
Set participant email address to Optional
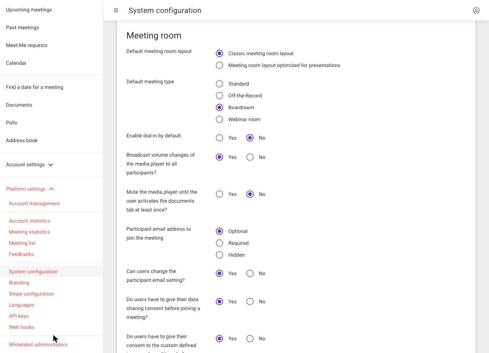[x=219, y=231]
